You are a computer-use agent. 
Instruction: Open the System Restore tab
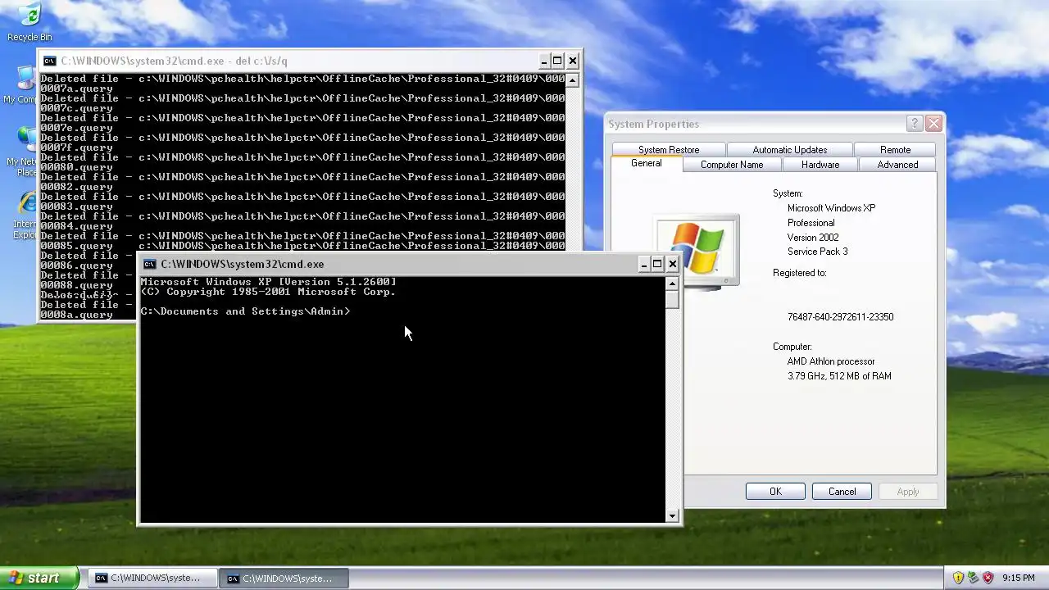click(669, 150)
